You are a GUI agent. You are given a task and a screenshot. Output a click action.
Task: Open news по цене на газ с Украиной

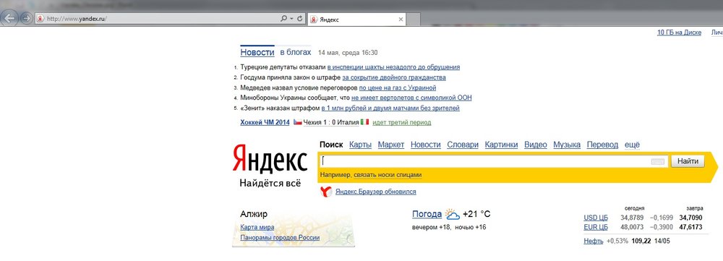[x=398, y=87]
